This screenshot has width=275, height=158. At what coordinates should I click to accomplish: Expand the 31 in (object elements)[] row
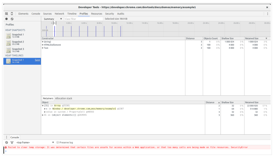point(43,115)
